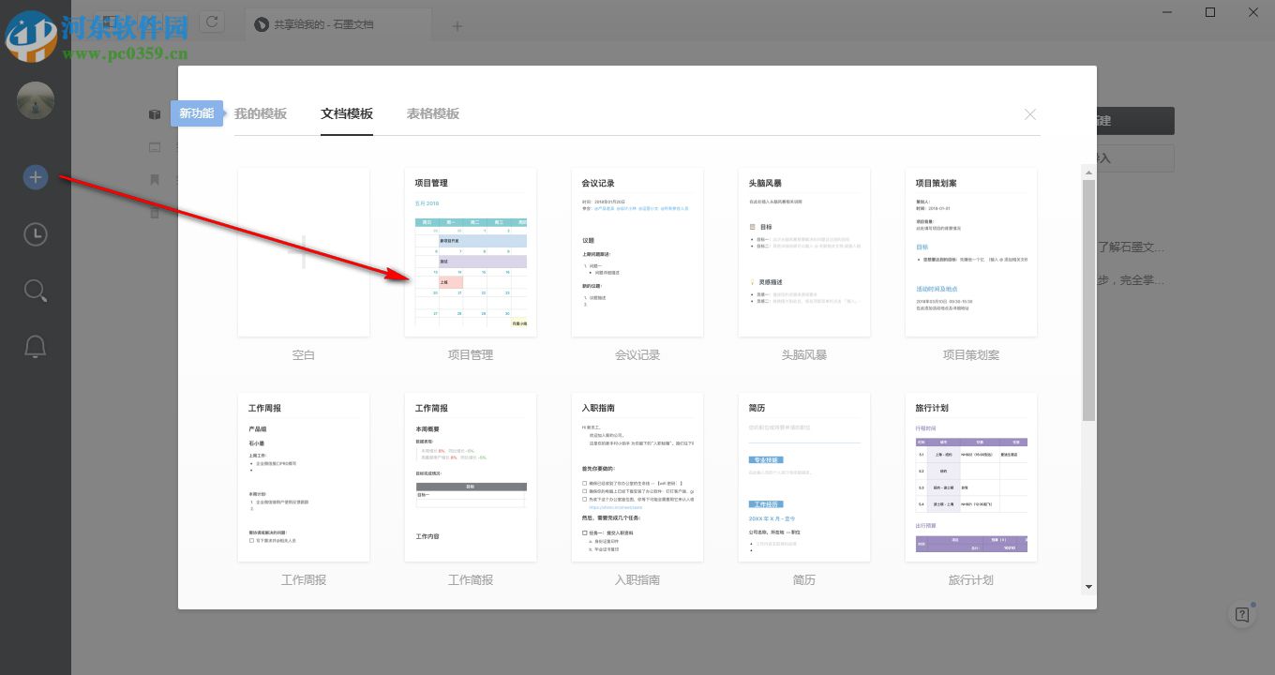This screenshot has height=675, width=1275.
Task: Add a new tab with the plus
Action: click(x=457, y=26)
